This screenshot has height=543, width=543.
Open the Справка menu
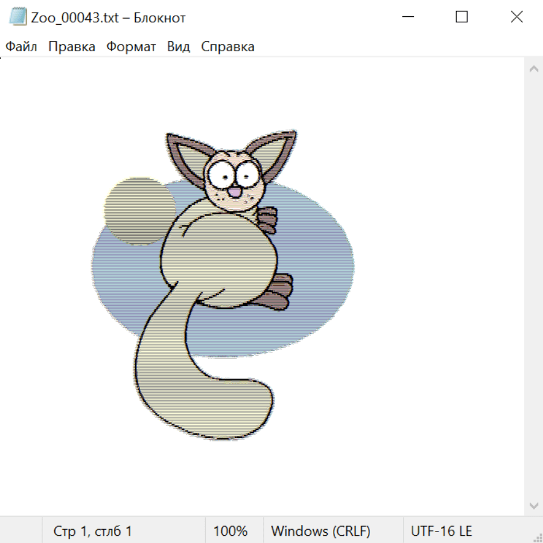coord(227,47)
